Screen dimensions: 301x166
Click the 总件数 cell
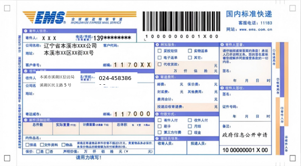38,128
